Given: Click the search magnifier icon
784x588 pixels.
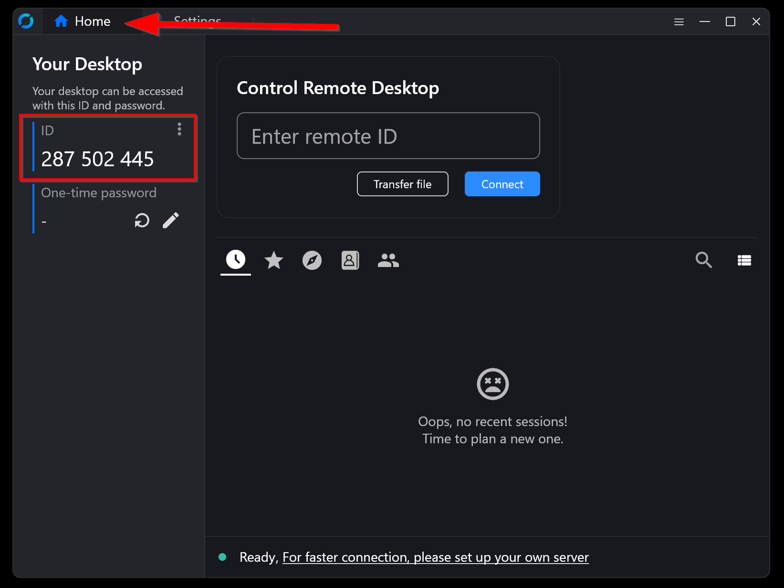Looking at the screenshot, I should 703,260.
